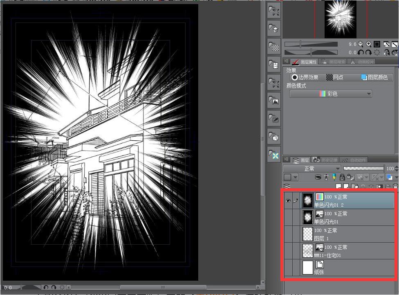Open the 3D cube material folder
Viewport: 399px width, 295px height.
click(x=273, y=137)
